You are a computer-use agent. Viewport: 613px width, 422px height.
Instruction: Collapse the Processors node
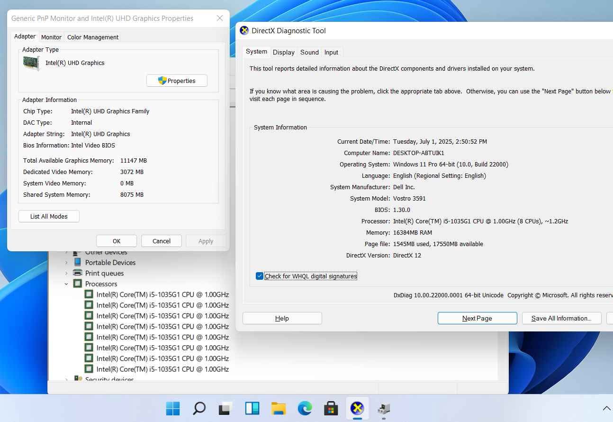click(x=66, y=284)
